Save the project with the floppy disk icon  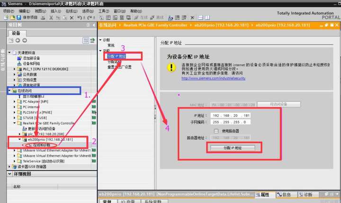click(x=19, y=18)
